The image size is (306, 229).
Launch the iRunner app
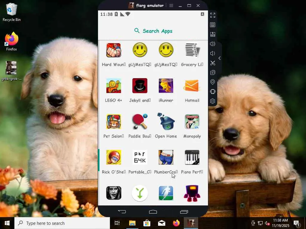pyautogui.click(x=166, y=86)
